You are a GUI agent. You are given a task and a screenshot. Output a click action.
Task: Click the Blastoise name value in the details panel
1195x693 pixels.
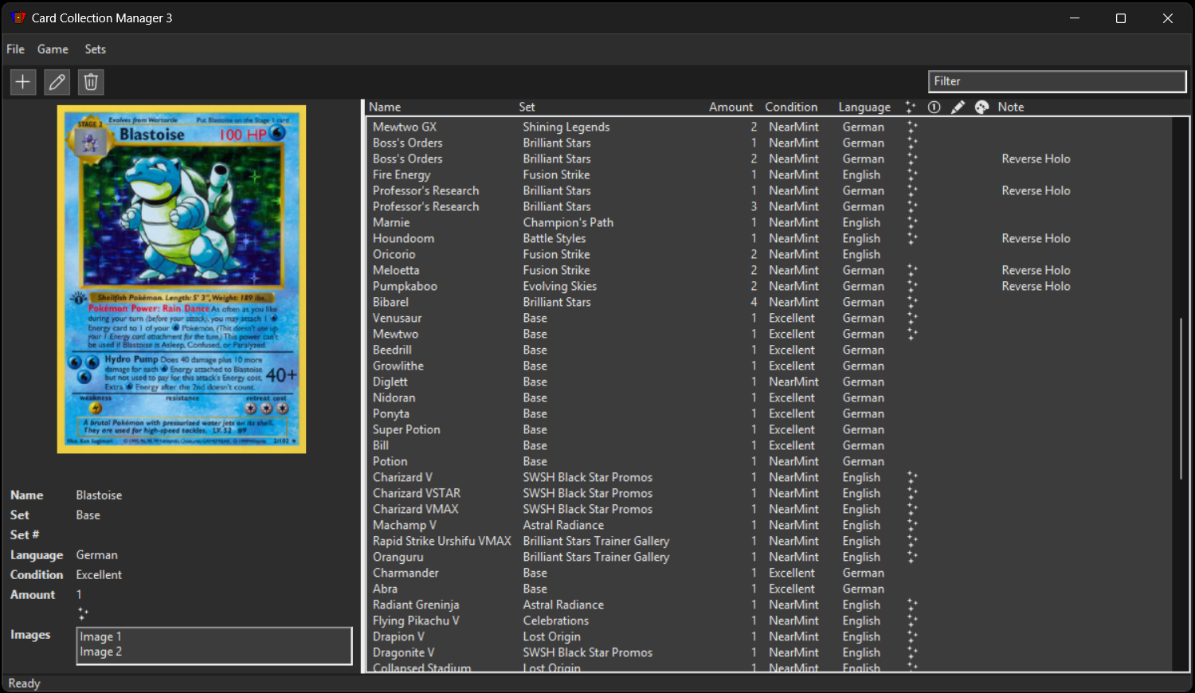[99, 495]
